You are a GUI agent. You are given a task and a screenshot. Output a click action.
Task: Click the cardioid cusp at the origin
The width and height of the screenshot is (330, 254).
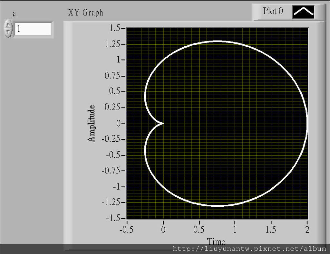click(x=162, y=123)
